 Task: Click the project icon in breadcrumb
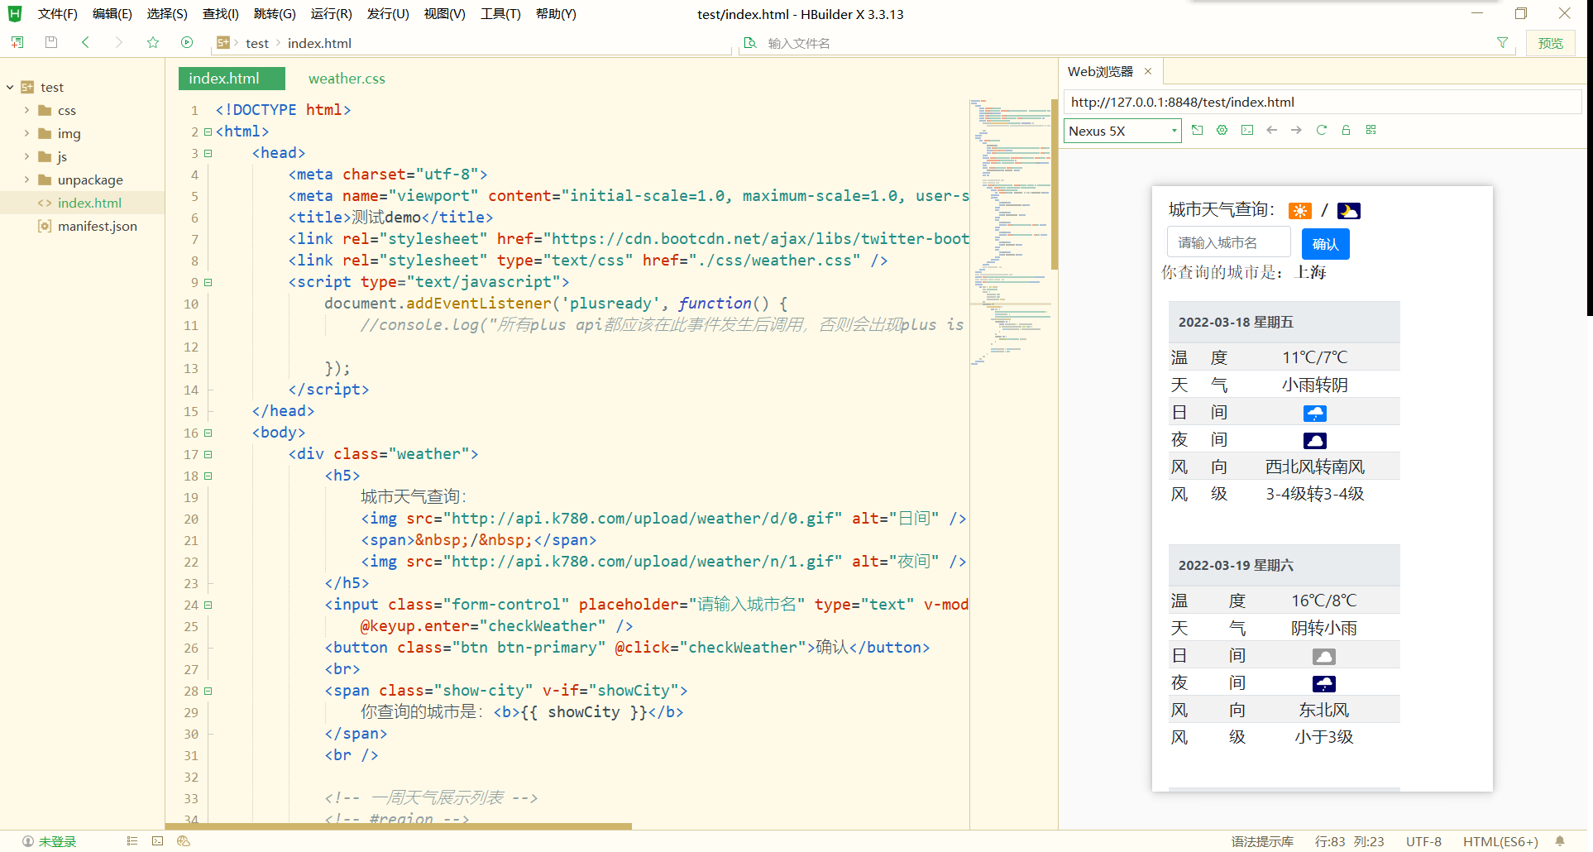[223, 42]
